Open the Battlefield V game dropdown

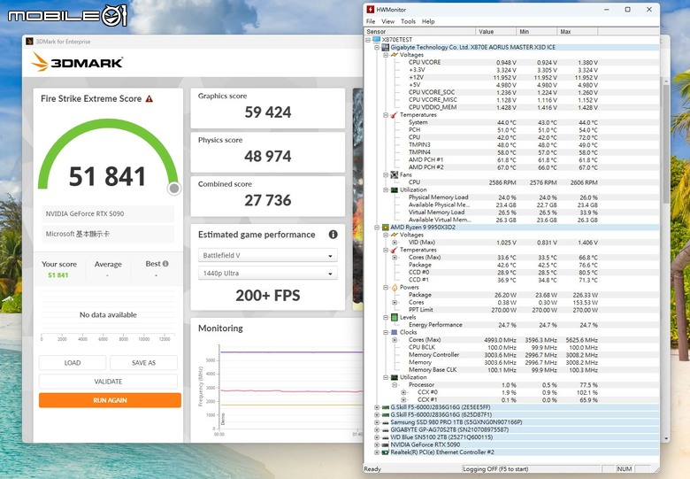267,255
